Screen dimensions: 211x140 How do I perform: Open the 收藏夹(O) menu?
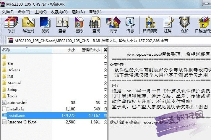click(59, 12)
